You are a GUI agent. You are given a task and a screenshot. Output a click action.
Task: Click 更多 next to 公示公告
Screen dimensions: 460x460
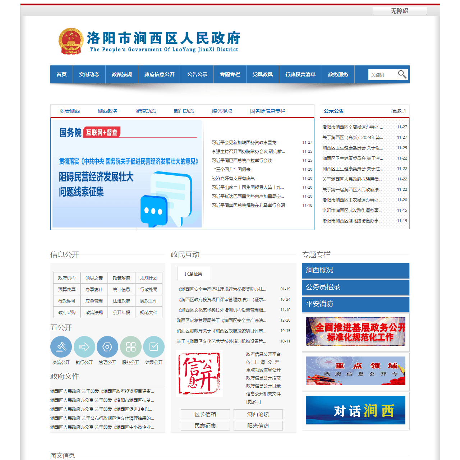(x=398, y=111)
